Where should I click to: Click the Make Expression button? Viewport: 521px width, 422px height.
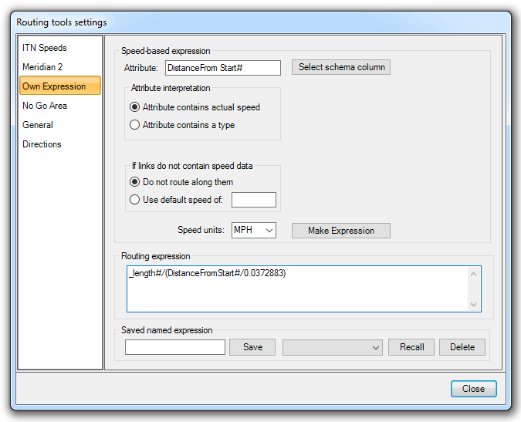click(x=340, y=231)
